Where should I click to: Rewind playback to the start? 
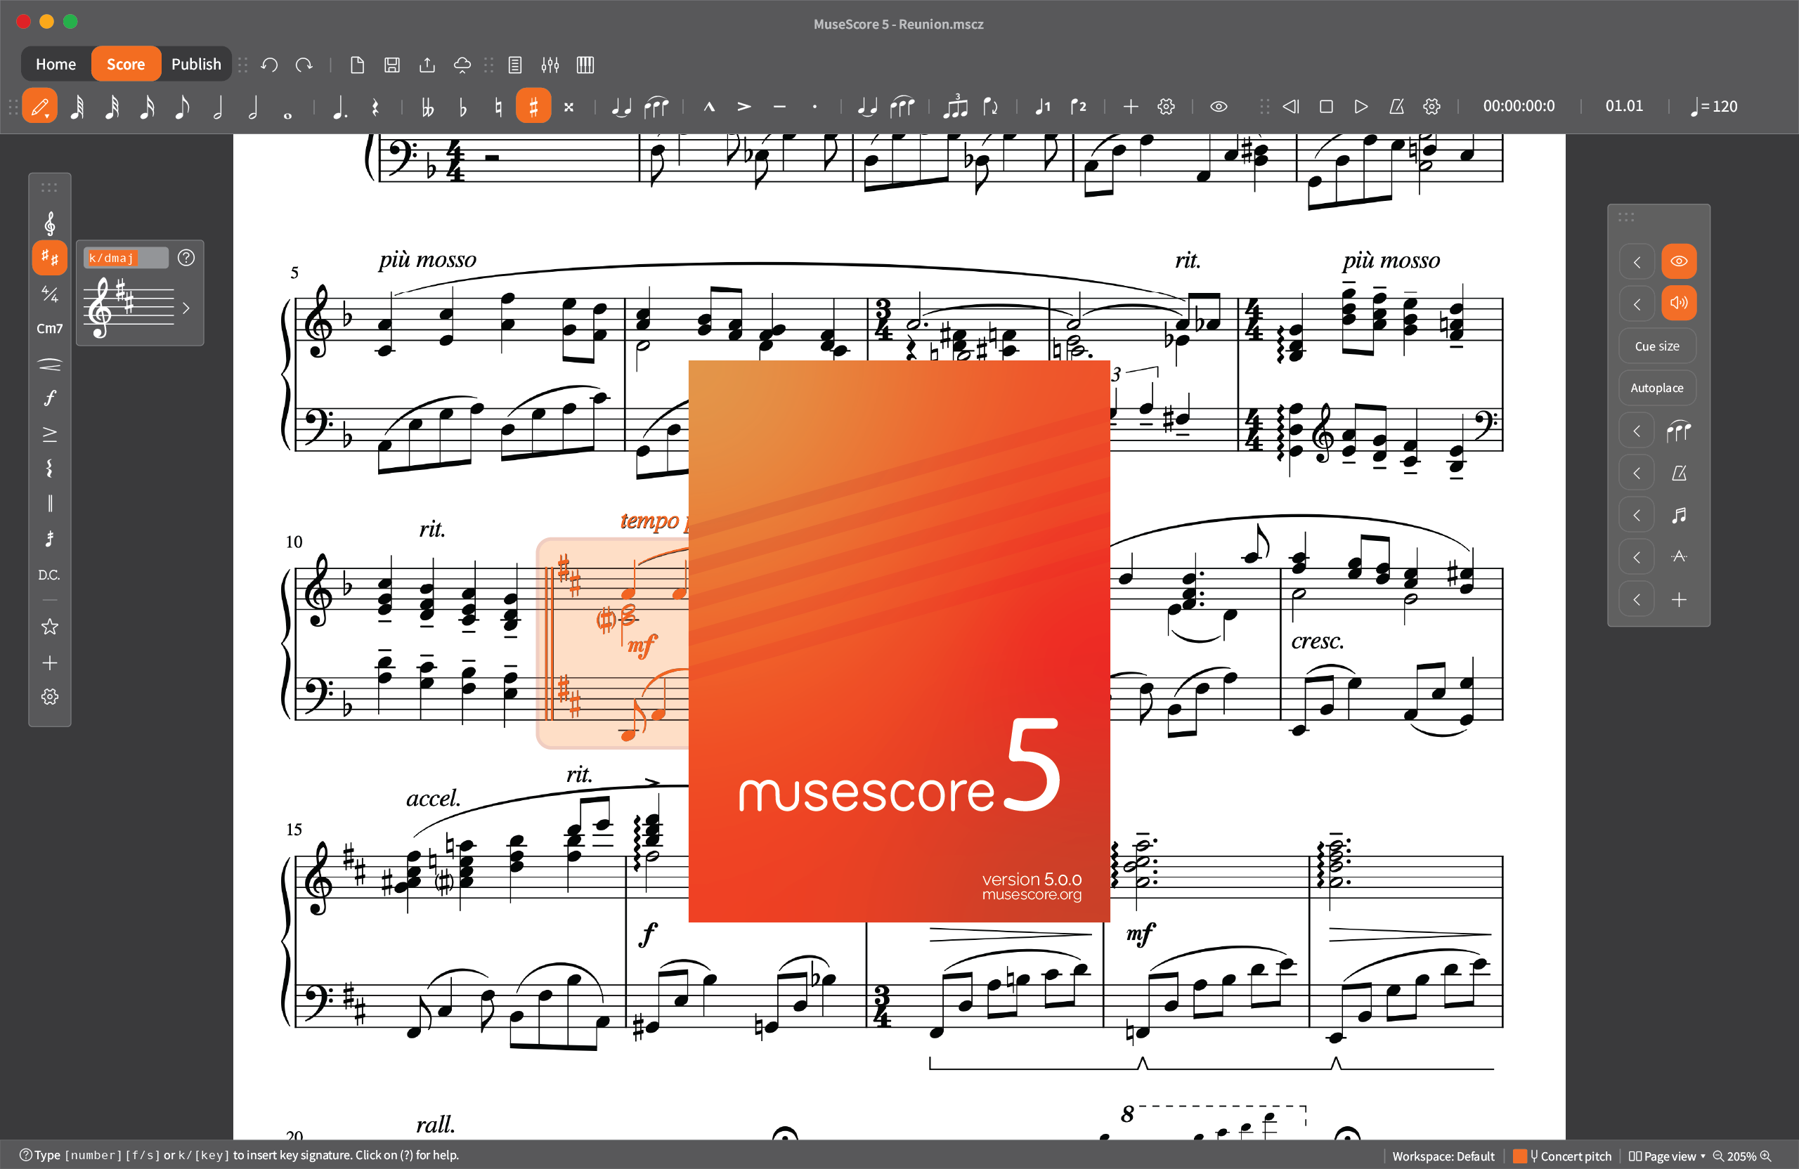[x=1291, y=107]
